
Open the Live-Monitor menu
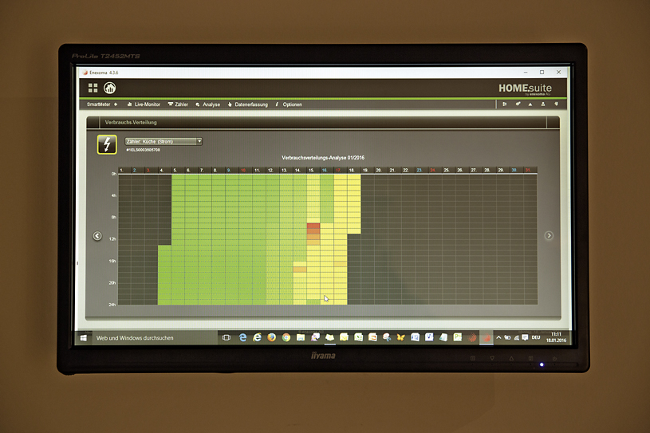144,104
